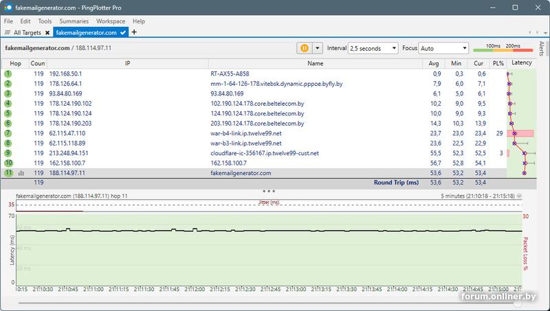This screenshot has width=550, height=311.
Task: Pause tracing with the orange pause button
Action: tap(305, 48)
